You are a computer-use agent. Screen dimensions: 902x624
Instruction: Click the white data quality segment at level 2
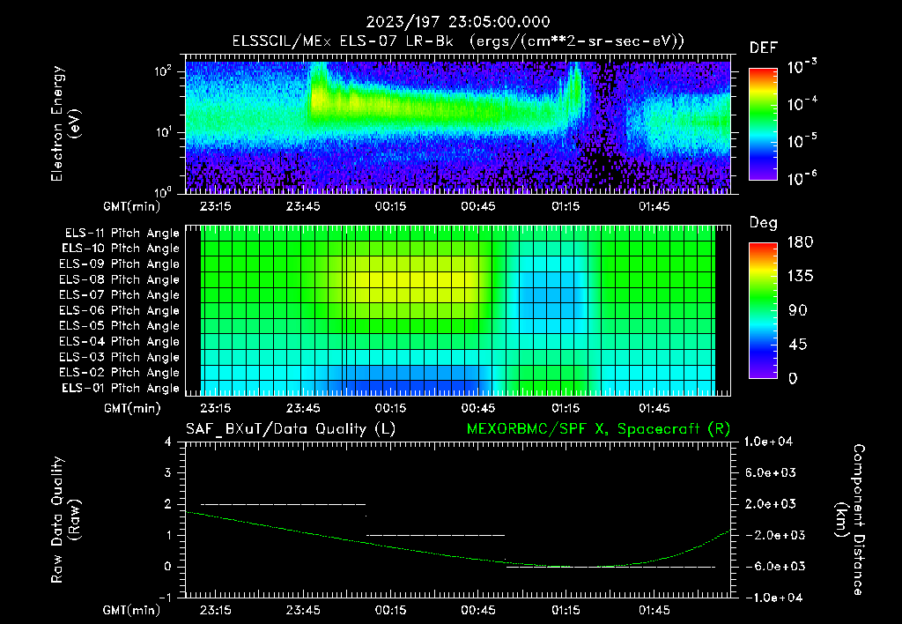tap(283, 504)
